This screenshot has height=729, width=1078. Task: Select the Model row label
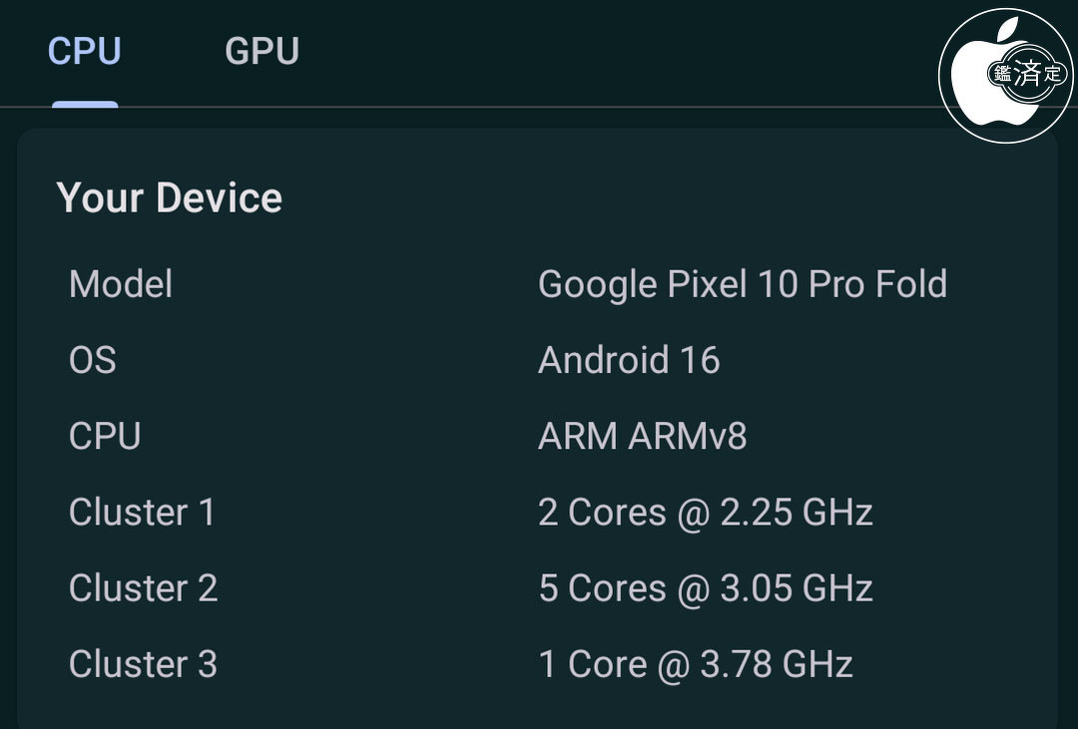(121, 284)
